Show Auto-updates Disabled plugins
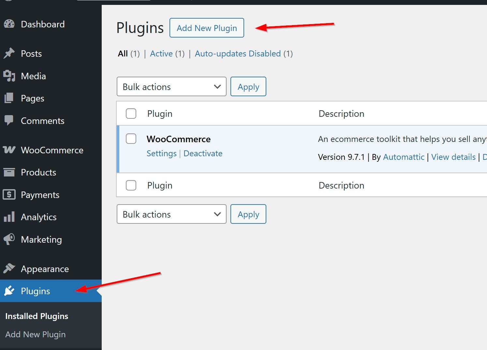The image size is (487, 350). (238, 53)
